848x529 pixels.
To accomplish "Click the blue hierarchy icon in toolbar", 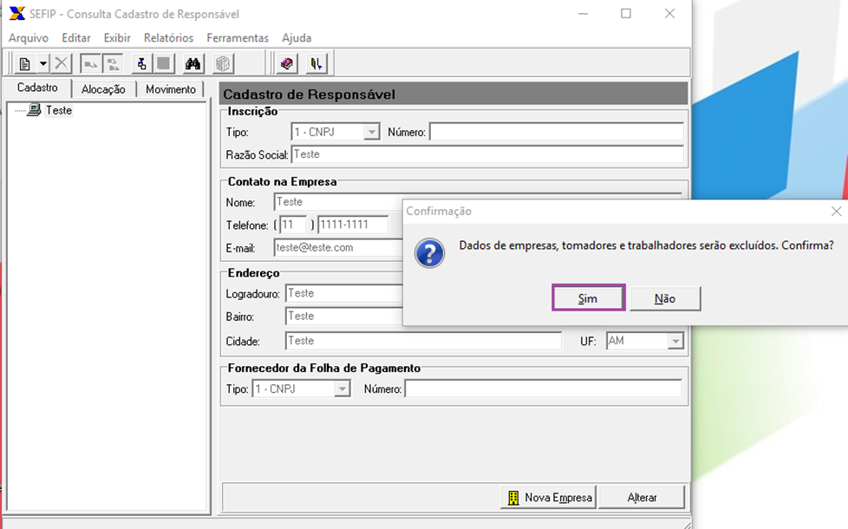I will (x=140, y=63).
